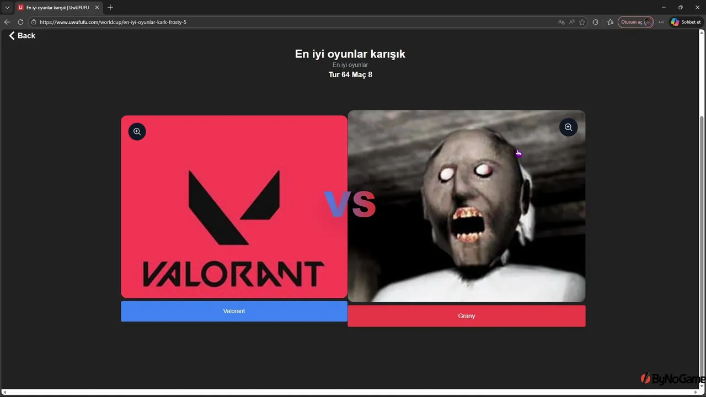Click the horizontal page scrollbar
The height and width of the screenshot is (397, 706).
[x=350, y=392]
